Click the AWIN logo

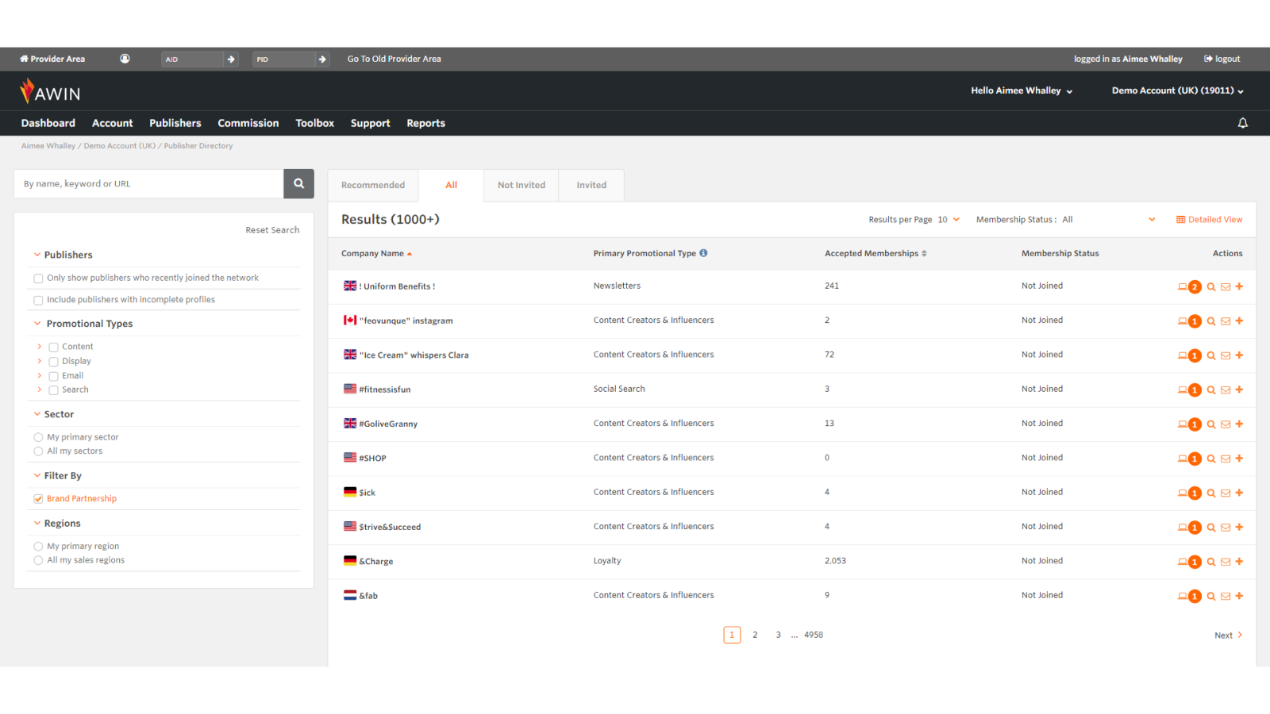coord(50,91)
